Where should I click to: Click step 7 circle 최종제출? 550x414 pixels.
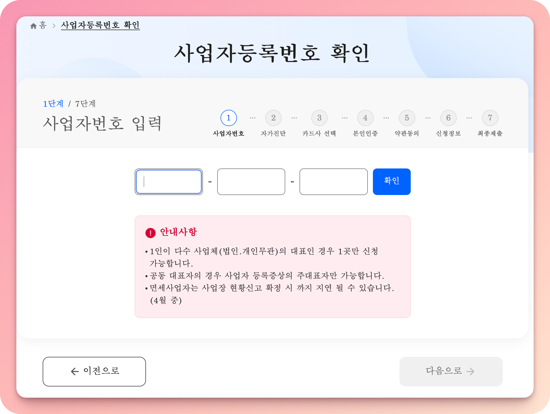point(490,118)
